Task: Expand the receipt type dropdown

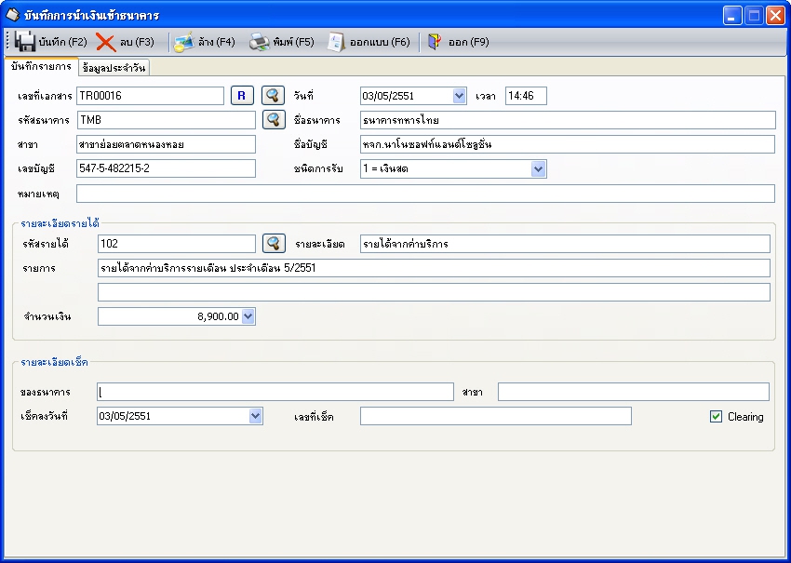Action: click(538, 168)
